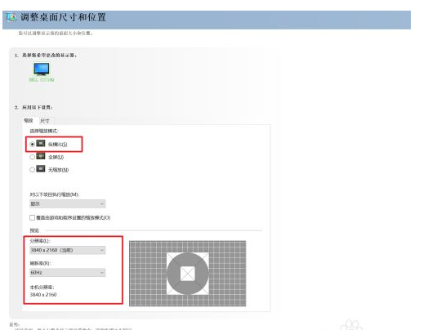The height and width of the screenshot is (330, 428).
Task: Switch to the 缩放 tab
Action: point(28,120)
